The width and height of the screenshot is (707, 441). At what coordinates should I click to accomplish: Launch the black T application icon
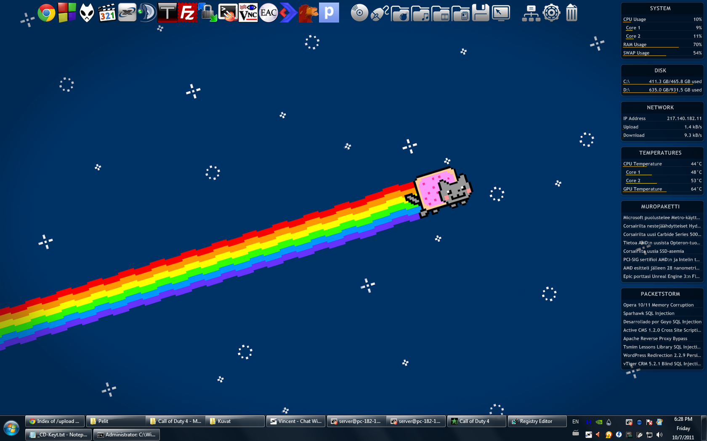[x=167, y=13]
